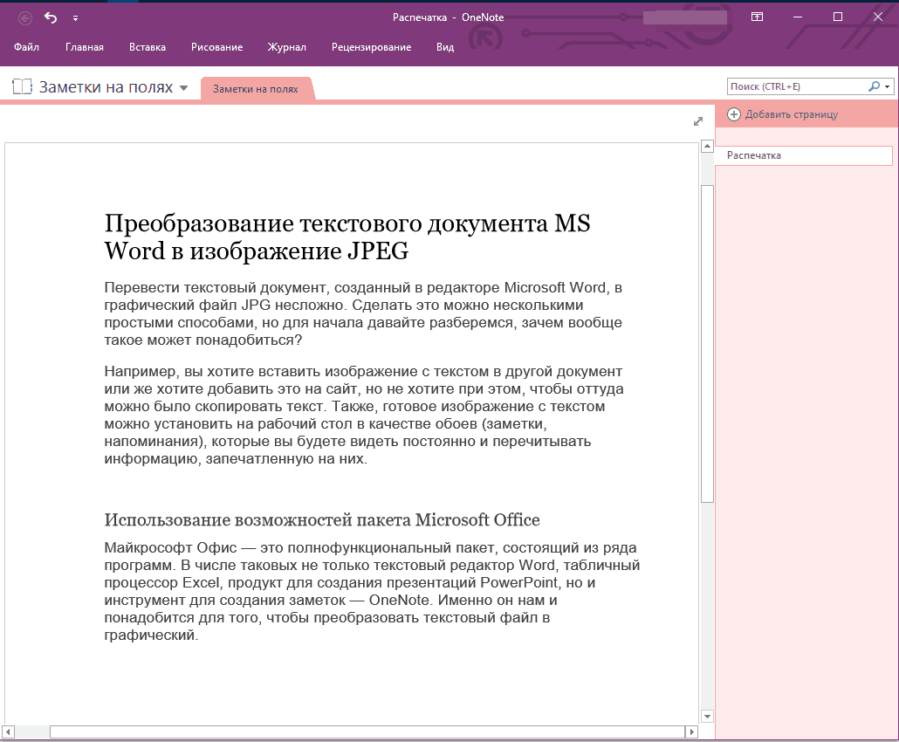This screenshot has width=899, height=742.
Task: Expand the search scope dropdown arrow
Action: coord(888,87)
